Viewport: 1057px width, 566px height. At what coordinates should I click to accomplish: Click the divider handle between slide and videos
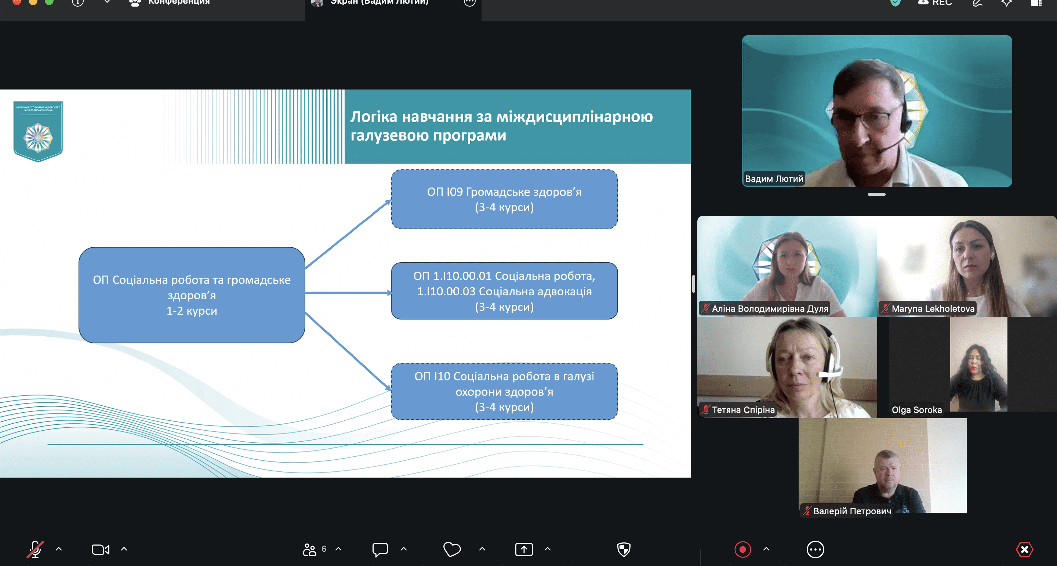693,284
